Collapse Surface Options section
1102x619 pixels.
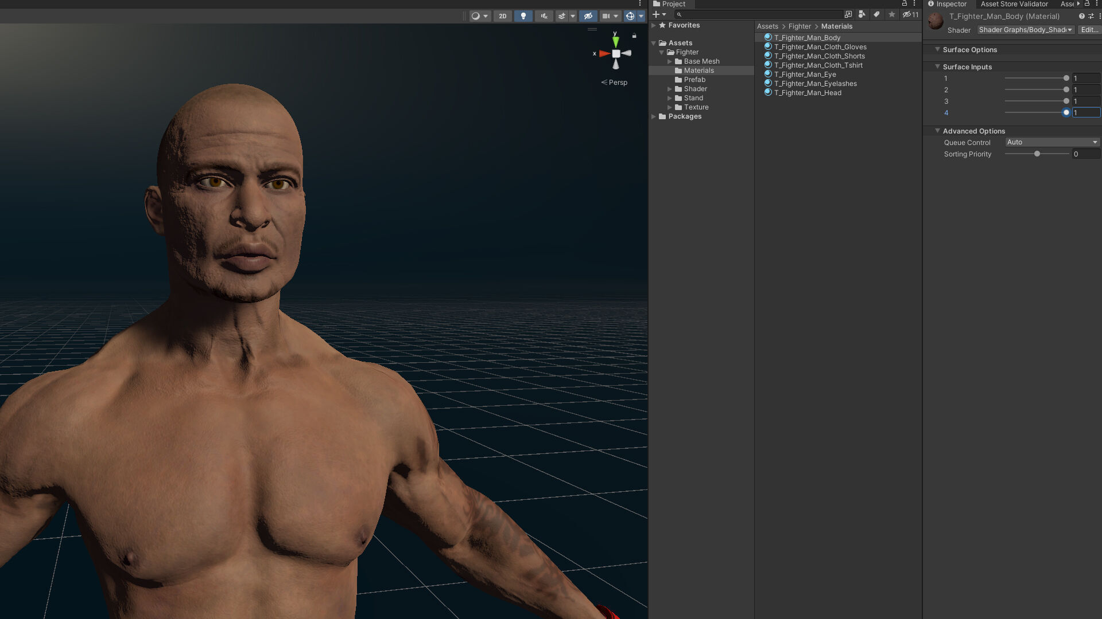pyautogui.click(x=937, y=50)
